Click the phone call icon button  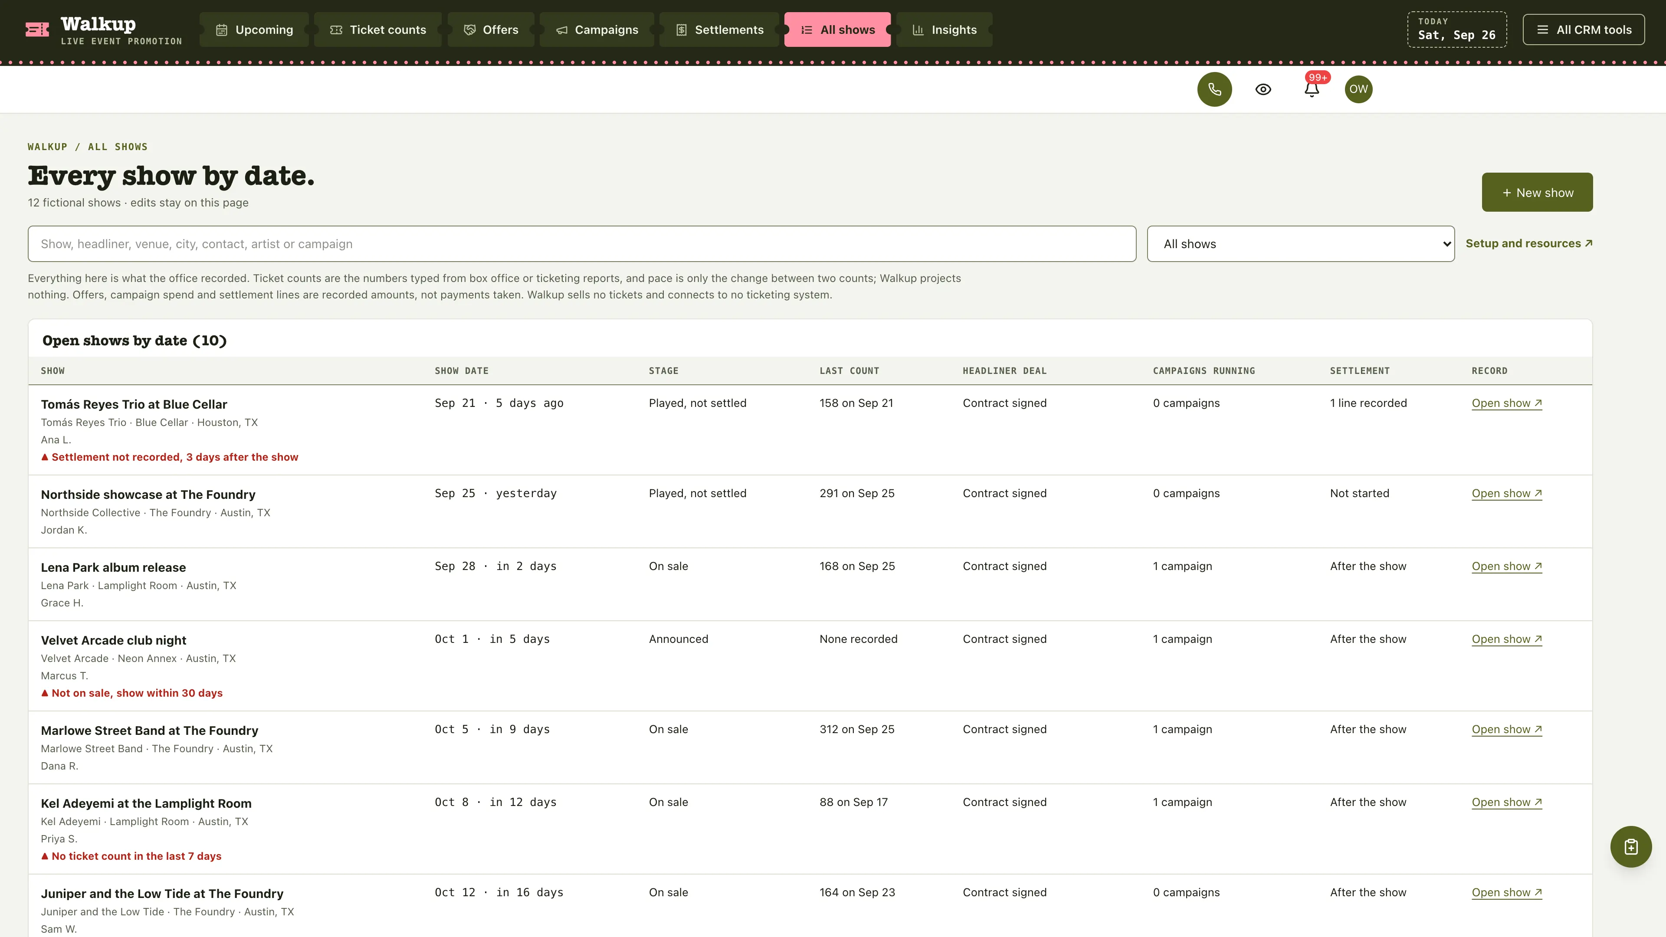tap(1214, 89)
